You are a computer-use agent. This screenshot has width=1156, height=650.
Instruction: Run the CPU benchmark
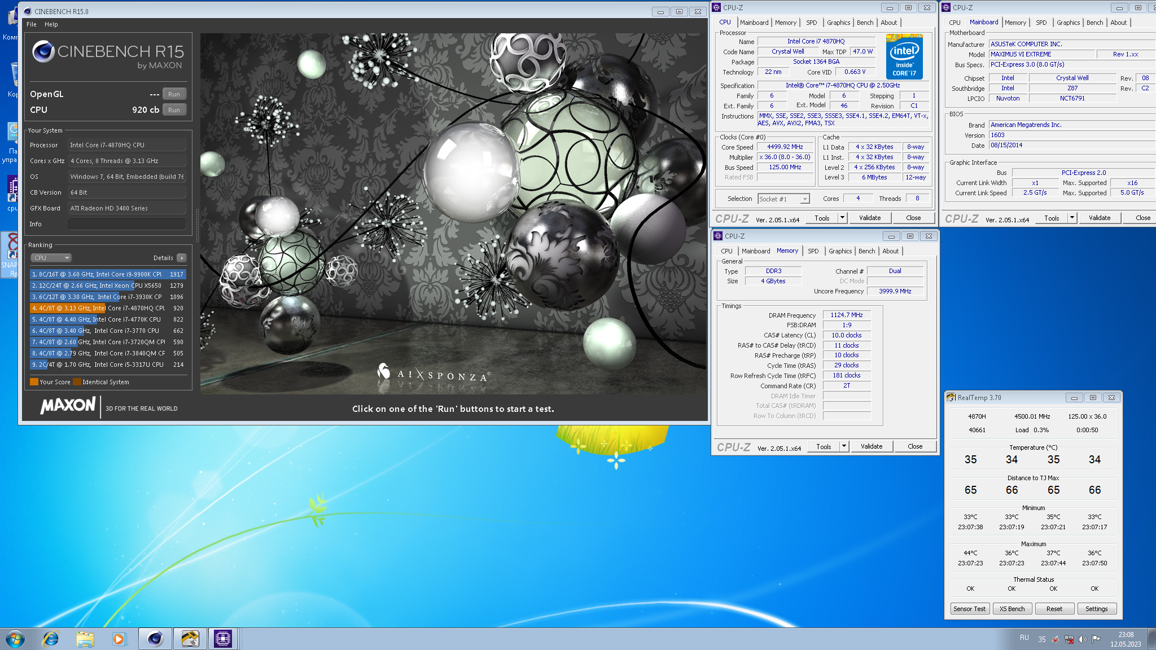174,110
